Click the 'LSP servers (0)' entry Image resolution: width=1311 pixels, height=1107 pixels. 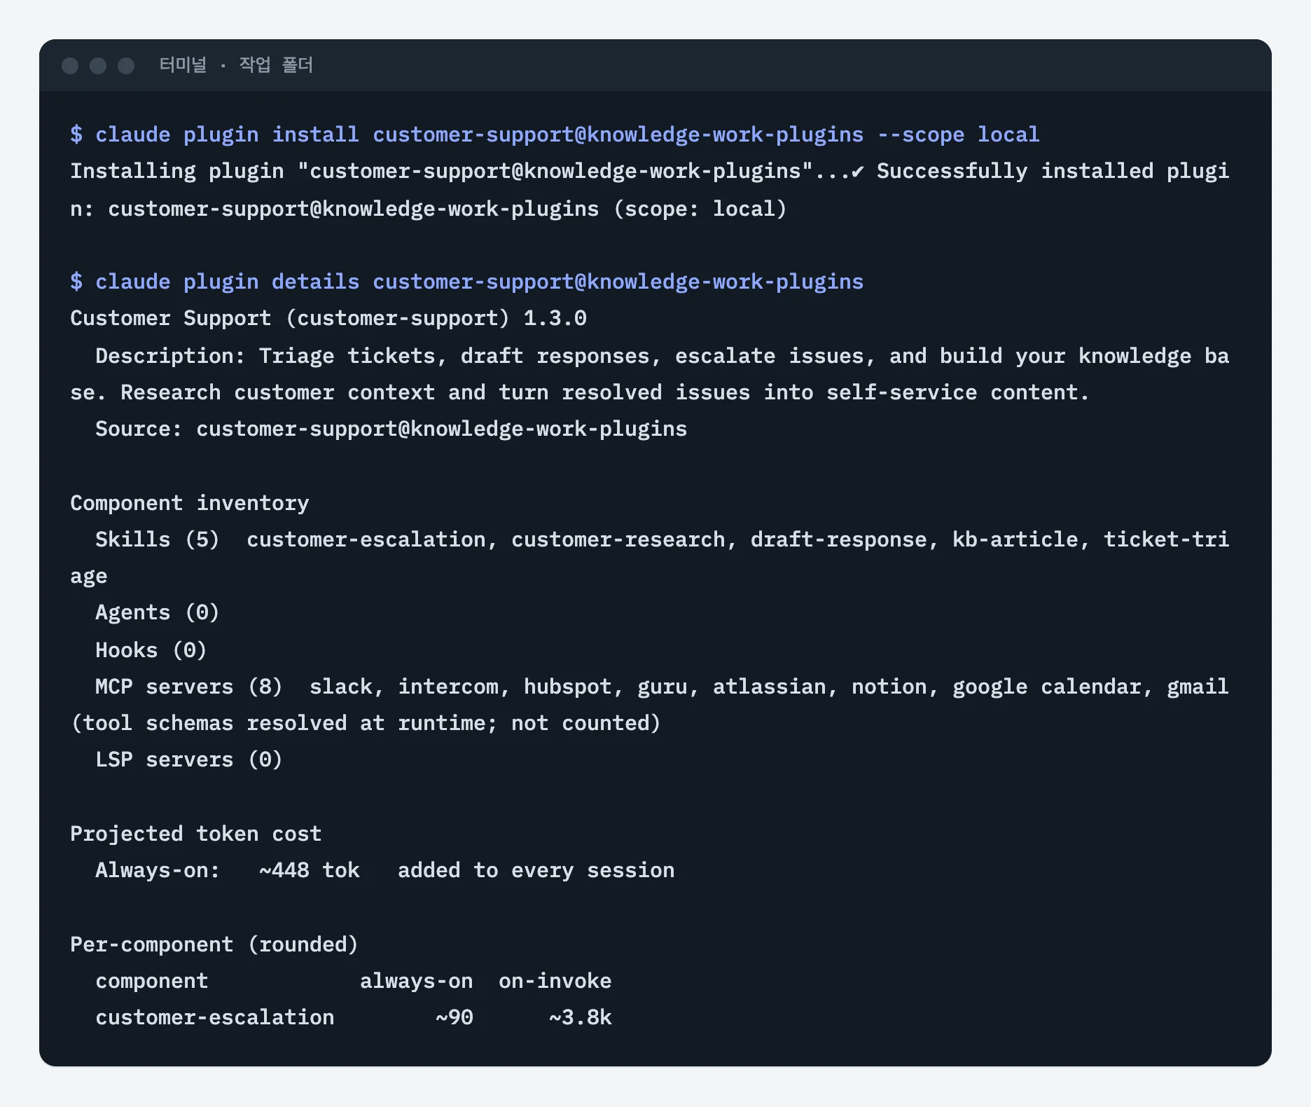tap(188, 759)
